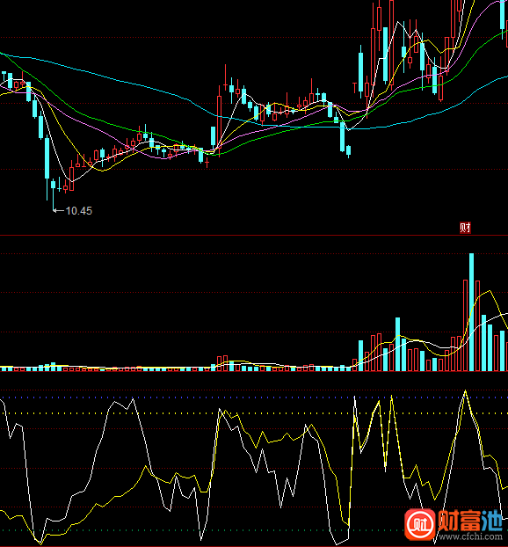The image size is (508, 547).
Task: Click the white indicator line's first peak
Action: [x=133, y=398]
